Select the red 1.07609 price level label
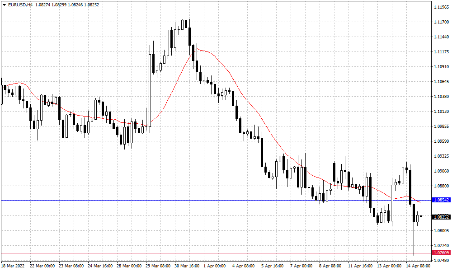Image resolution: width=452 pixels, height=271 pixels. (441, 253)
